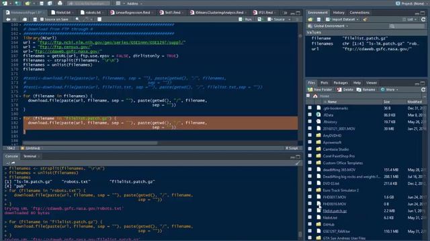This screenshot has width=430, height=241.
Task: Collapse the code fold at line 176
Action: point(20,96)
